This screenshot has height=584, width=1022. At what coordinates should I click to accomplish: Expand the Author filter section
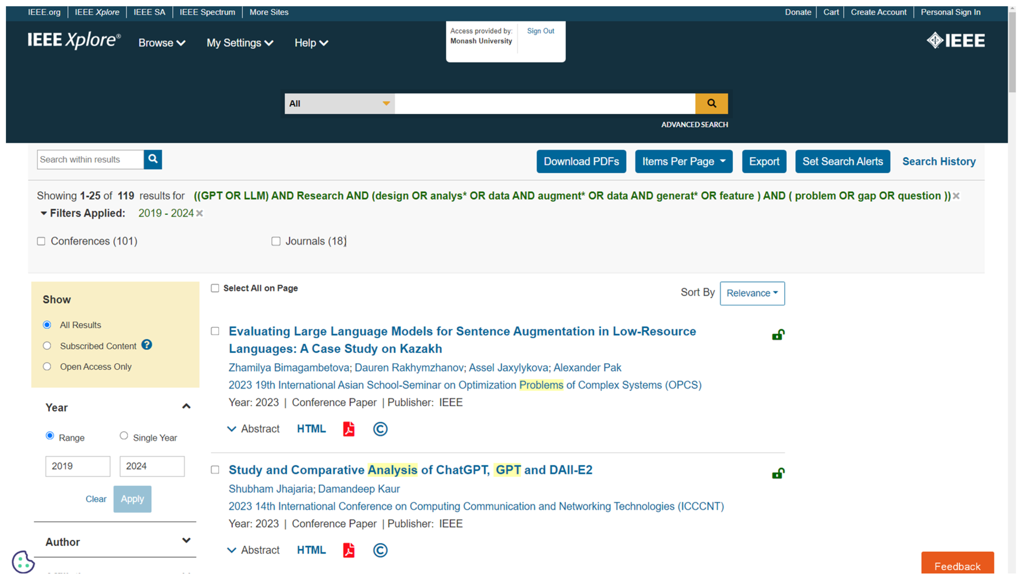tap(186, 541)
